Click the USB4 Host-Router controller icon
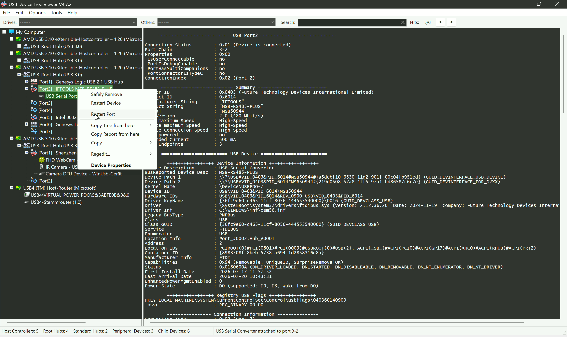 point(19,188)
